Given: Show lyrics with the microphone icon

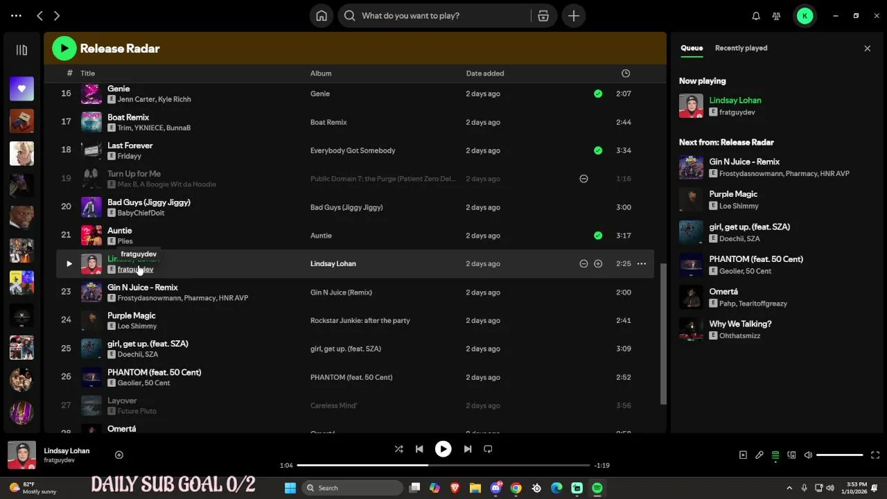Looking at the screenshot, I should (x=759, y=455).
